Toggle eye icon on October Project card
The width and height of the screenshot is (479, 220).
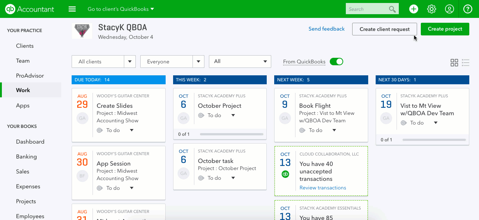(x=201, y=115)
